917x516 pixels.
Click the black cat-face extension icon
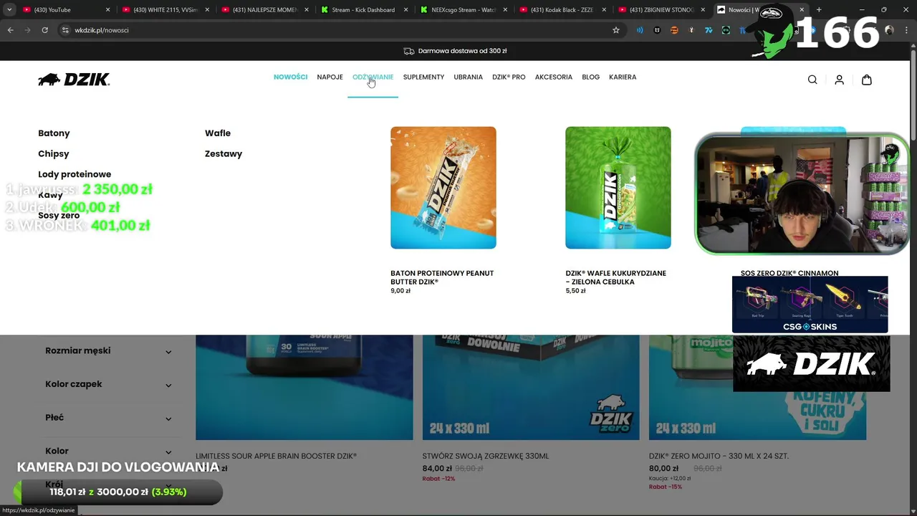(x=657, y=30)
